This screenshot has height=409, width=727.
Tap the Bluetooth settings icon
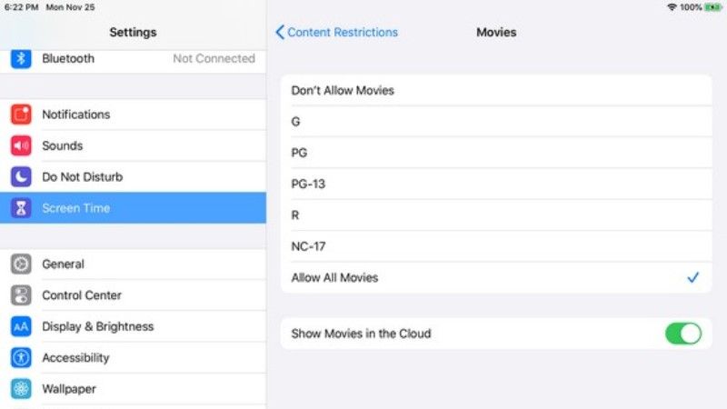[x=21, y=59]
